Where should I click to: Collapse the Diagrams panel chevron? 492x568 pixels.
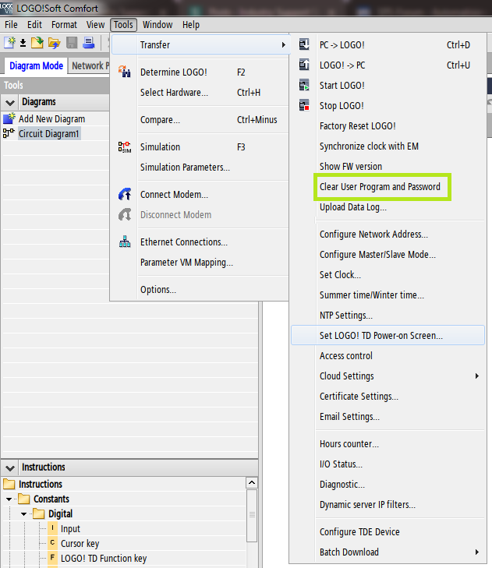(10, 103)
